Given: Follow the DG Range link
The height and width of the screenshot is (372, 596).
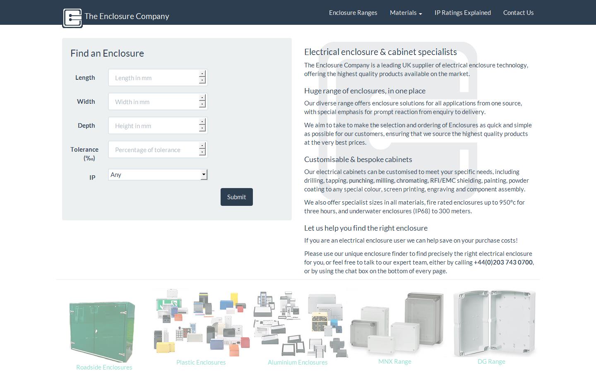Looking at the screenshot, I should (491, 362).
